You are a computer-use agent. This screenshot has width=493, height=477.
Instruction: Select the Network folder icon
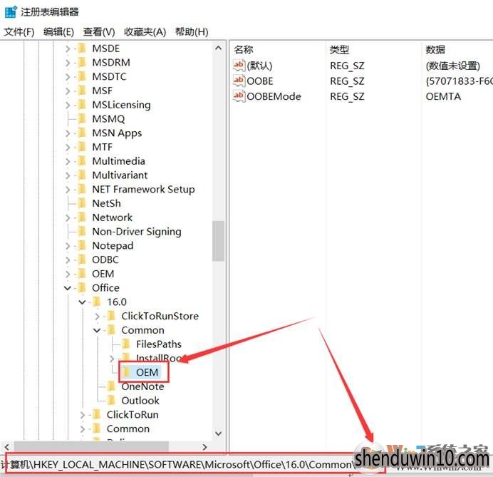click(x=82, y=217)
